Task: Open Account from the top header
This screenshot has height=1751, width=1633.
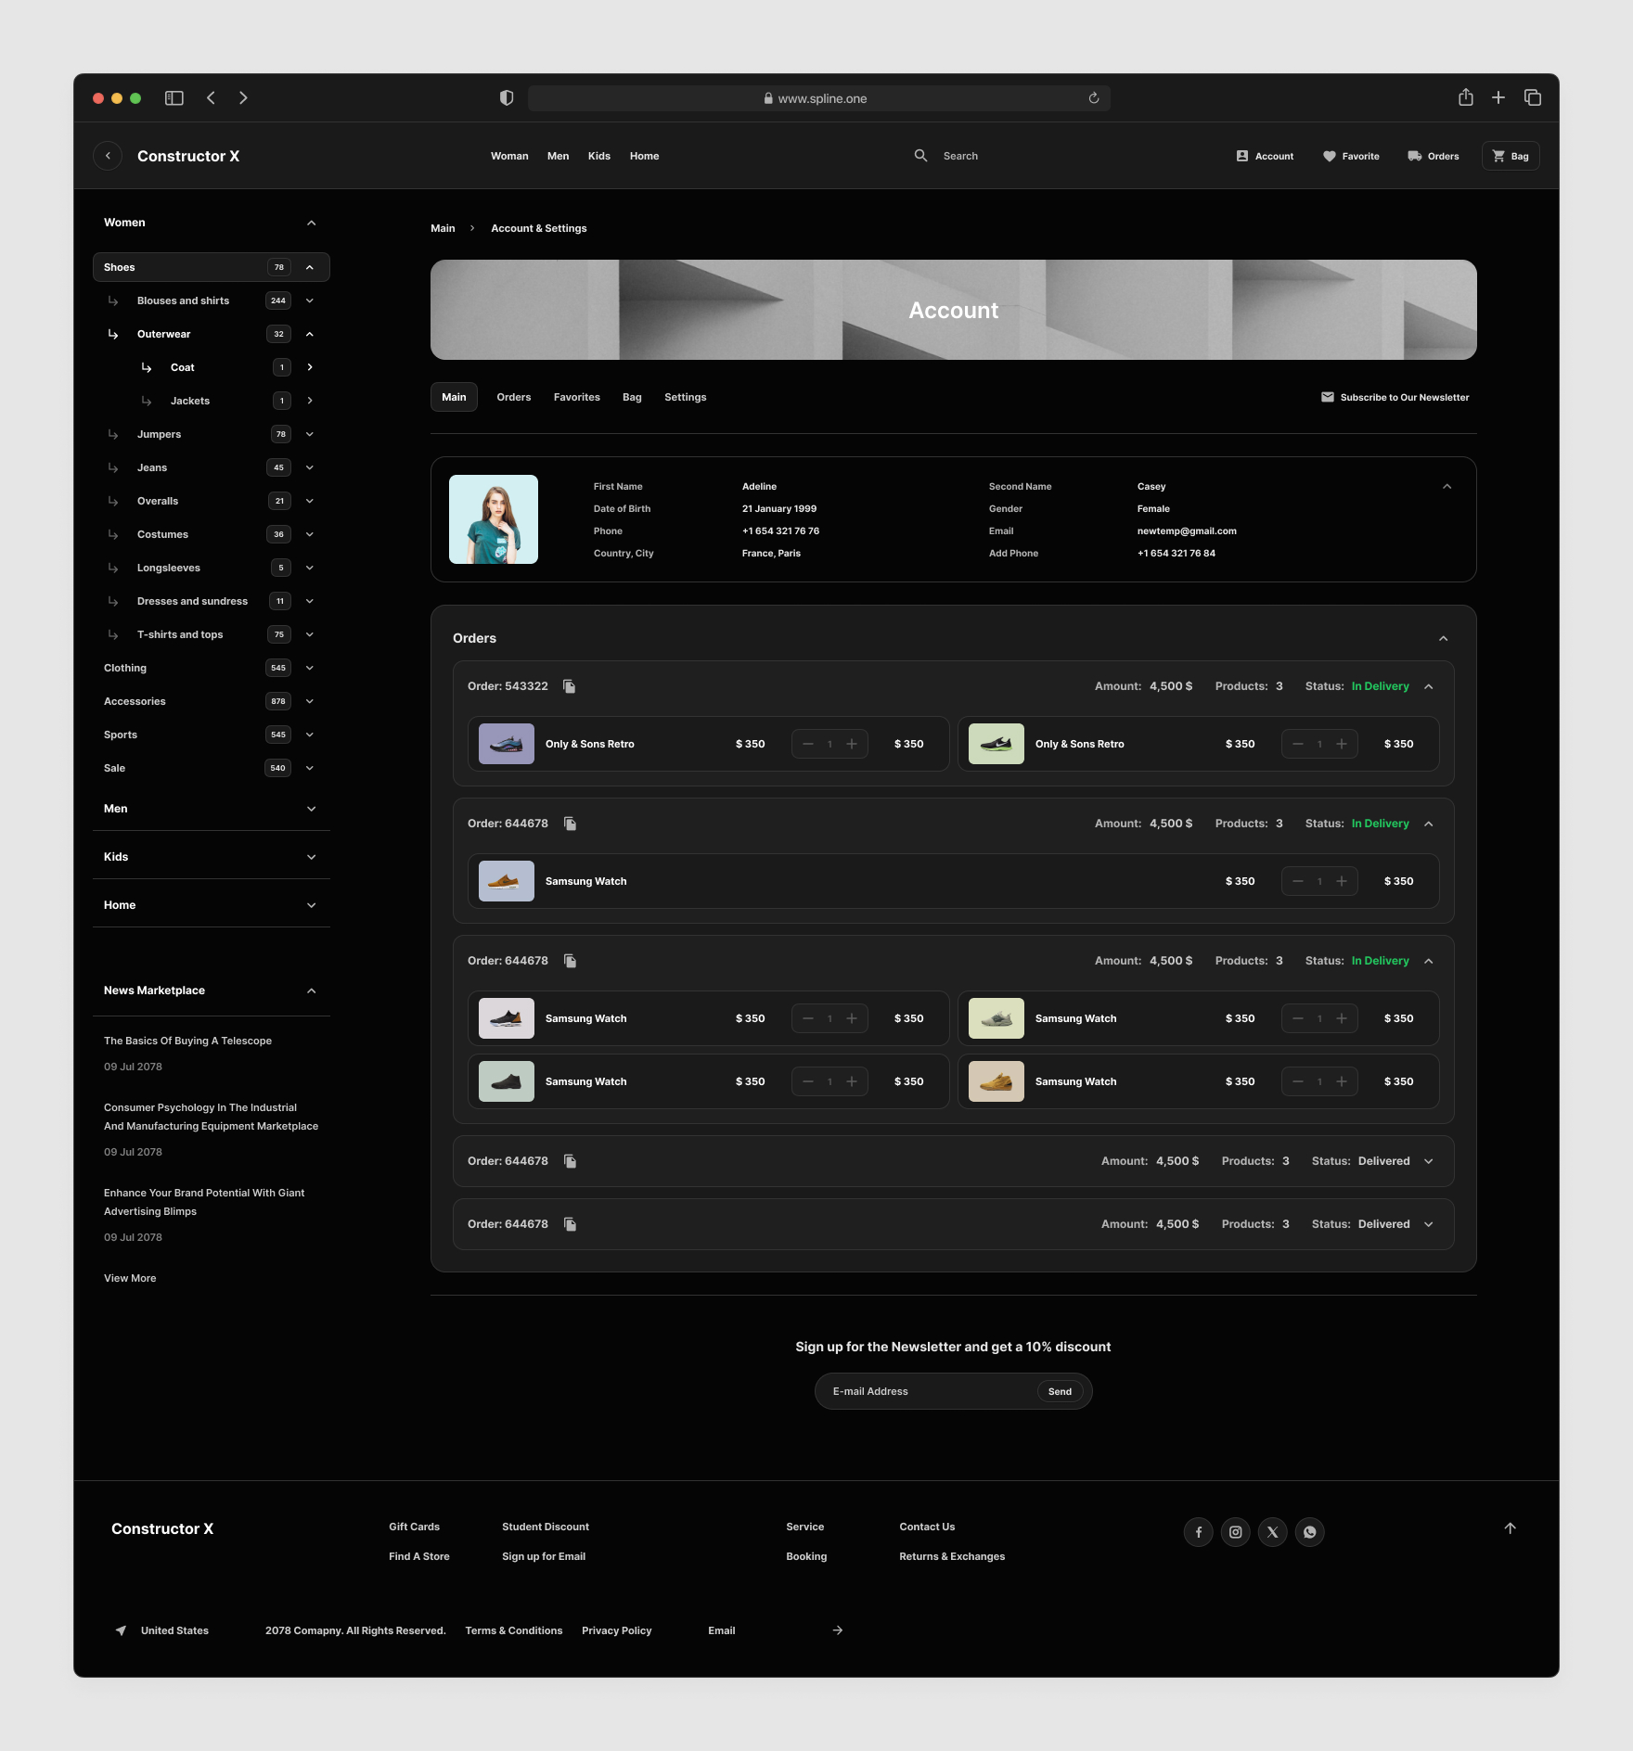Action: pyautogui.click(x=1265, y=156)
